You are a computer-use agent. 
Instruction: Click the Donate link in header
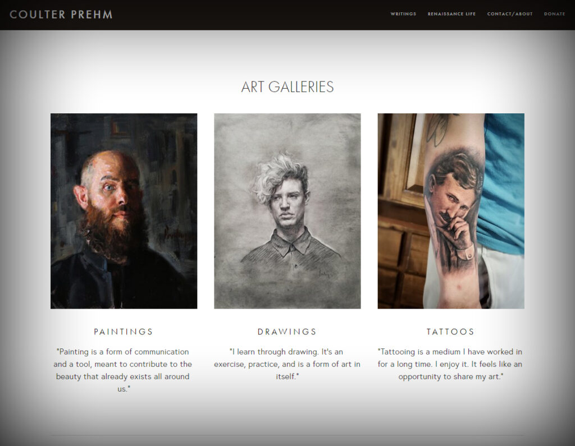point(554,14)
